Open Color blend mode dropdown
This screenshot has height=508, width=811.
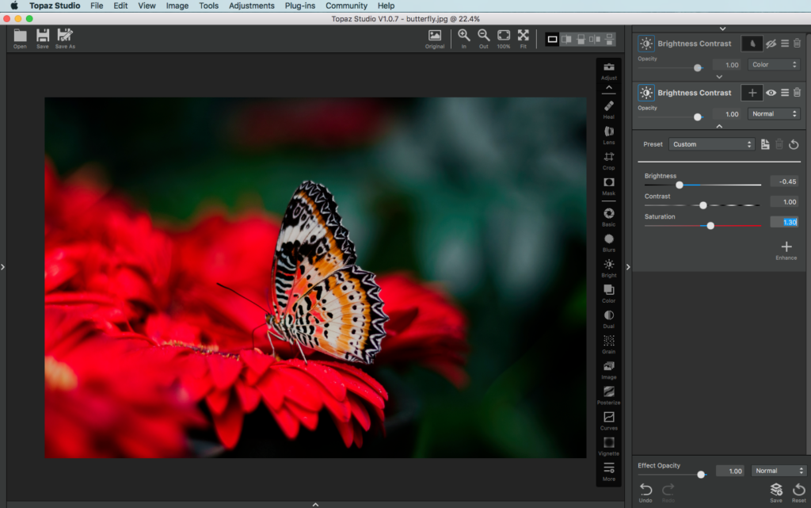(x=774, y=65)
